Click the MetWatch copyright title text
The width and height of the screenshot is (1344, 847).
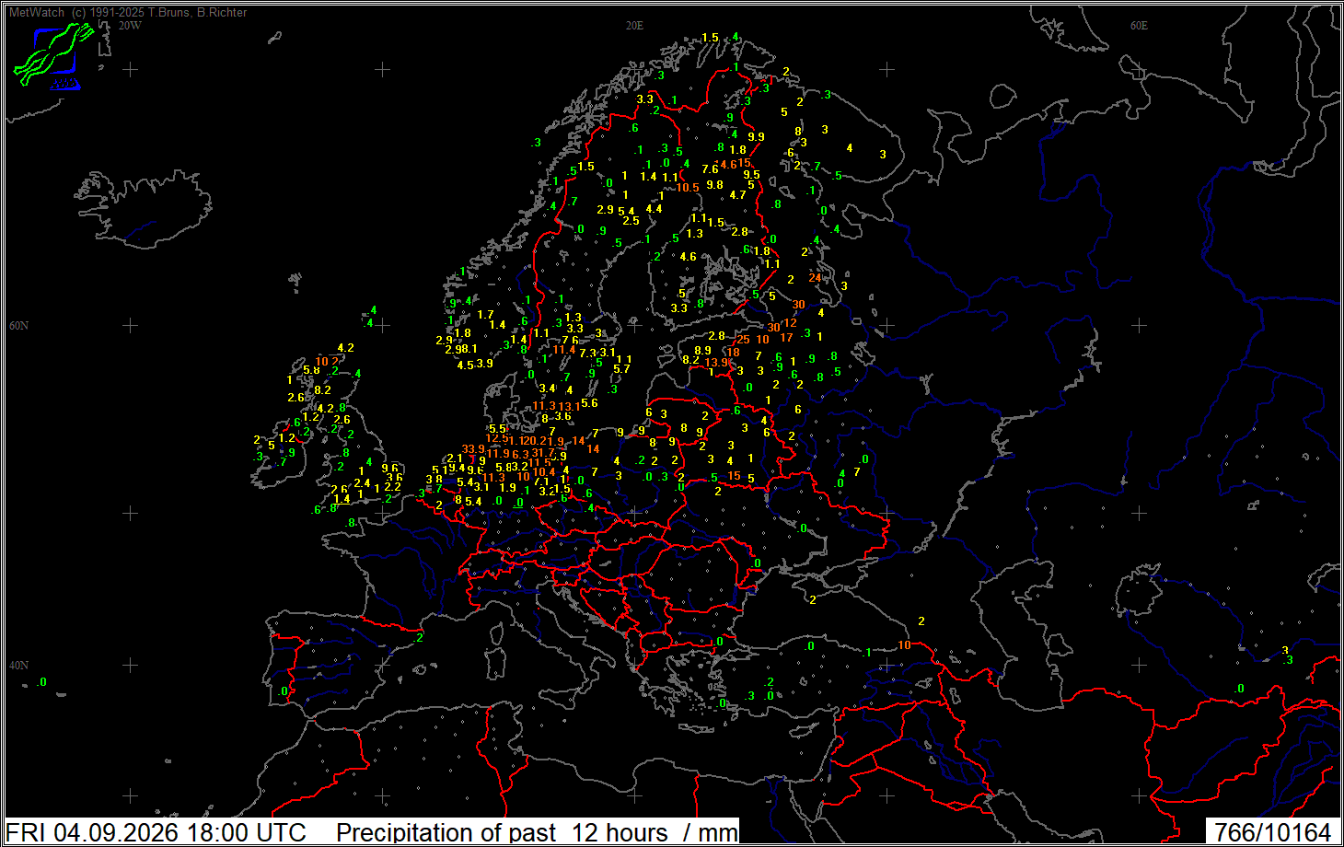click(128, 13)
